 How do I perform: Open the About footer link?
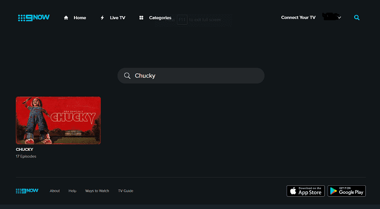[55, 191]
